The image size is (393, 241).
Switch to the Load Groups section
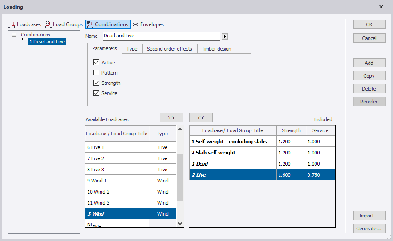pos(64,24)
